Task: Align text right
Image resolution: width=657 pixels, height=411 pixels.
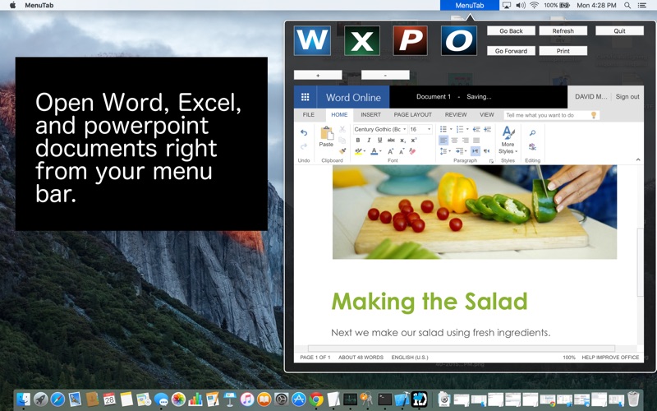Action: tap(466, 140)
